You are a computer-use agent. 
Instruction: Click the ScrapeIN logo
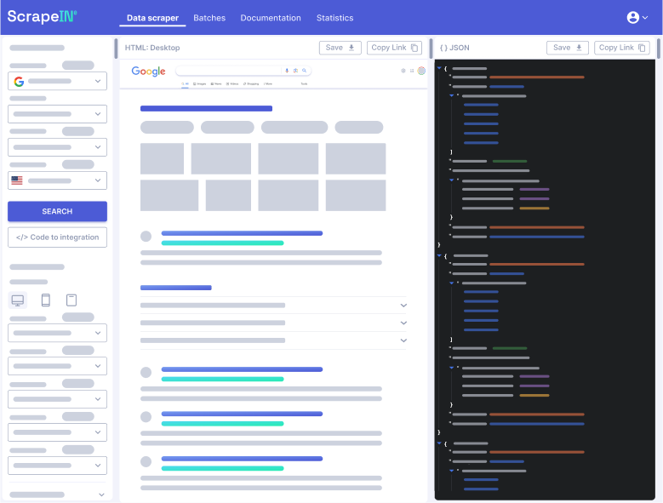(x=43, y=17)
